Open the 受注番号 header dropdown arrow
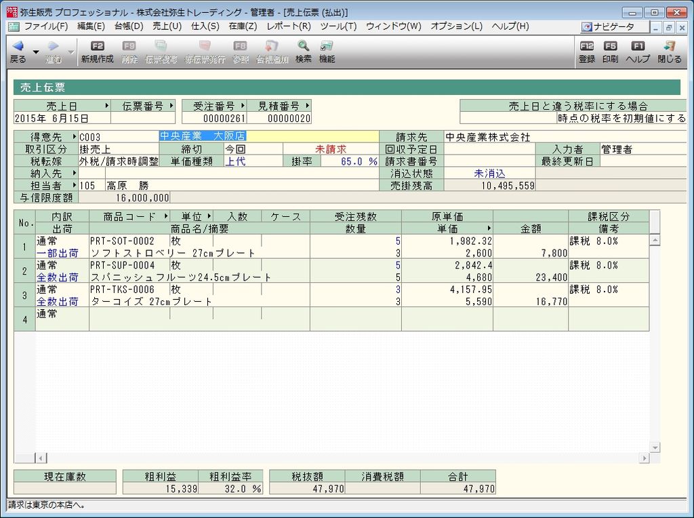The height and width of the screenshot is (518, 694). (x=243, y=106)
